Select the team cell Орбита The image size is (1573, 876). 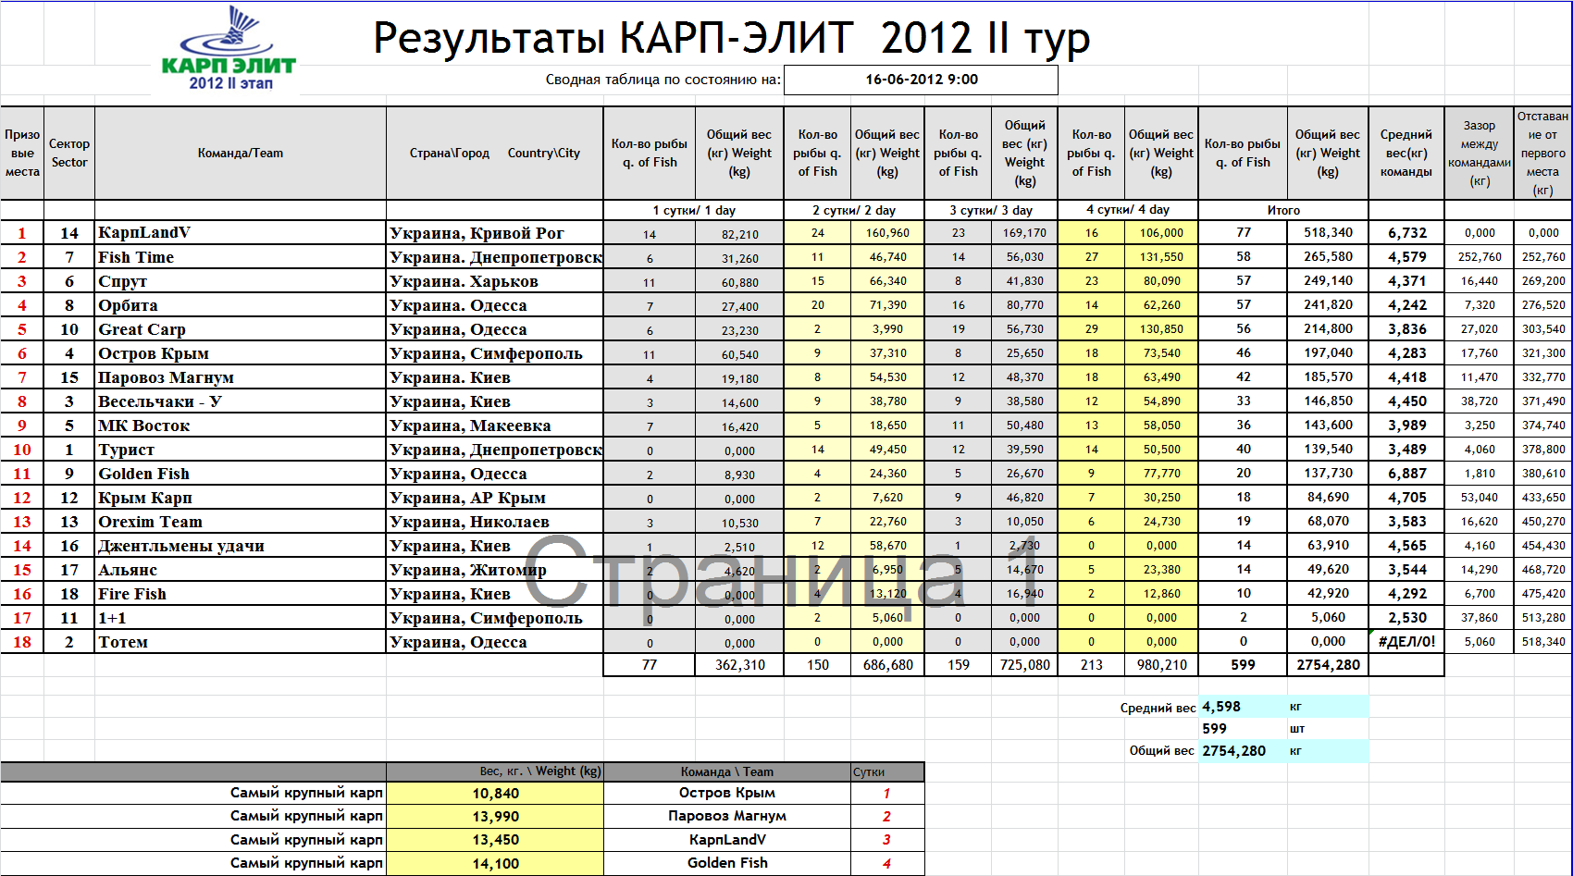241,305
